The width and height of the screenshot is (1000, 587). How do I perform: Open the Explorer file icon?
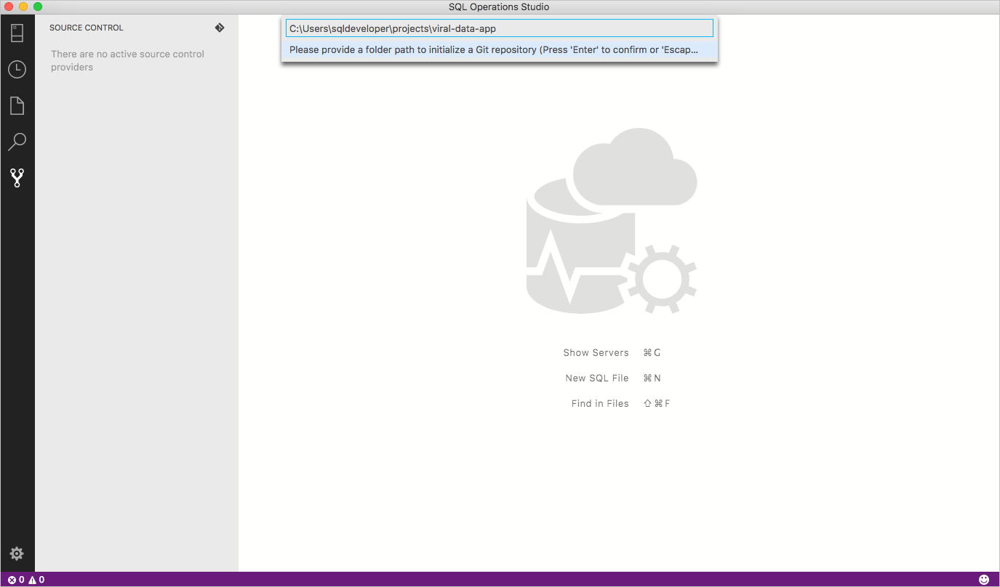[x=17, y=105]
